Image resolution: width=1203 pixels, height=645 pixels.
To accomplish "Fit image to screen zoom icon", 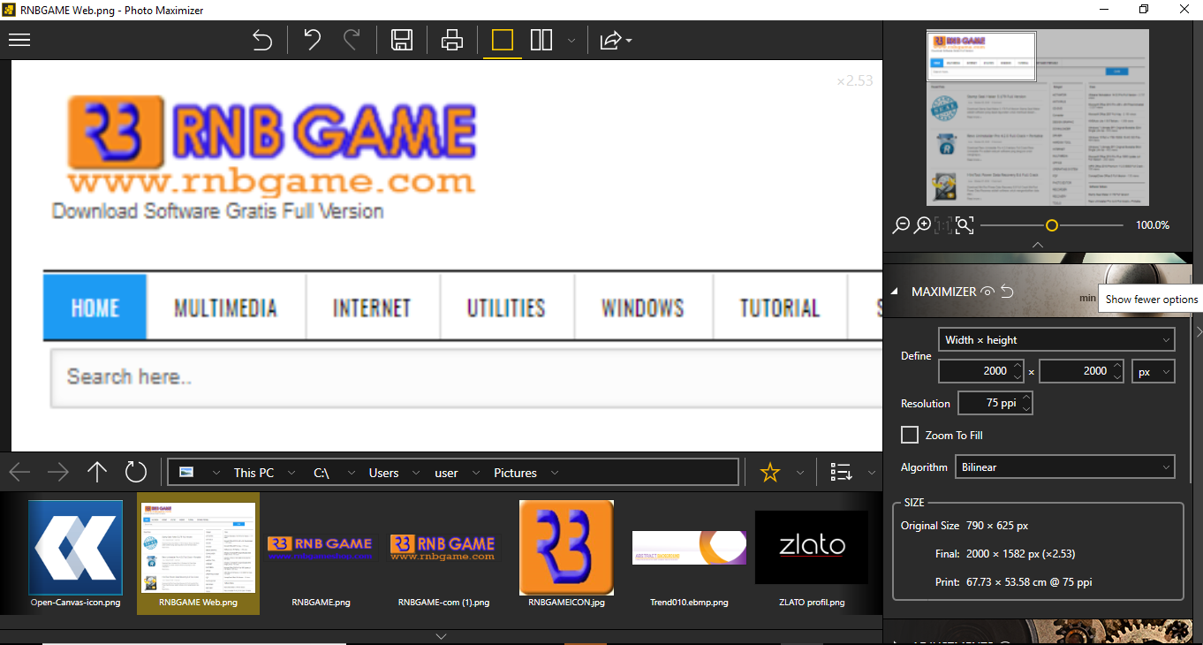I will [965, 225].
